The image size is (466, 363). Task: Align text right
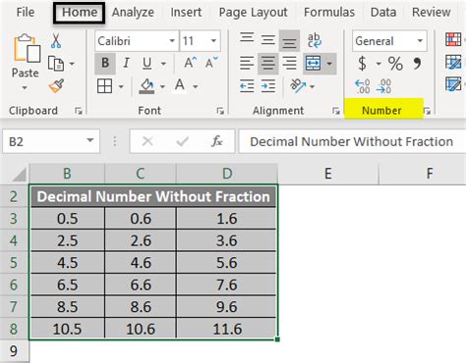[289, 63]
